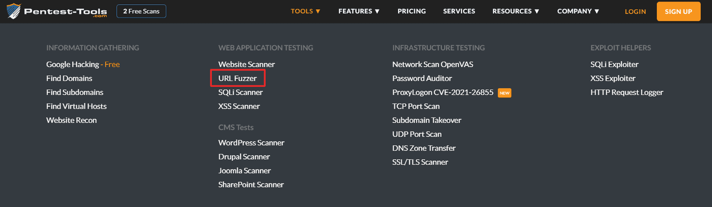
Task: Launch the WordPress Scanner
Action: click(x=251, y=143)
